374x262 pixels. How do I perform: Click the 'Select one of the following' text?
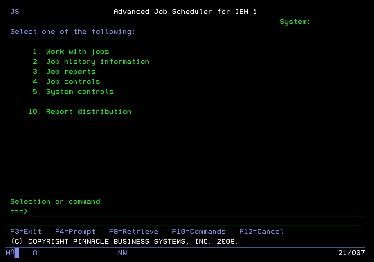[73, 32]
